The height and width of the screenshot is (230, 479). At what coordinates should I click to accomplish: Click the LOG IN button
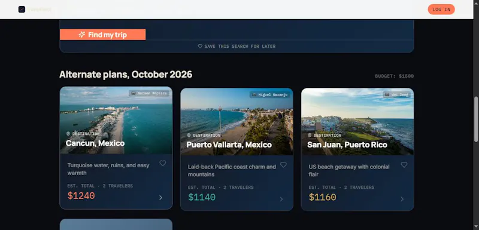(x=441, y=10)
